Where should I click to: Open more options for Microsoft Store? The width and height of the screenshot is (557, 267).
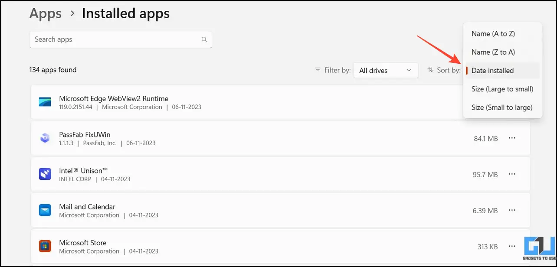point(512,246)
